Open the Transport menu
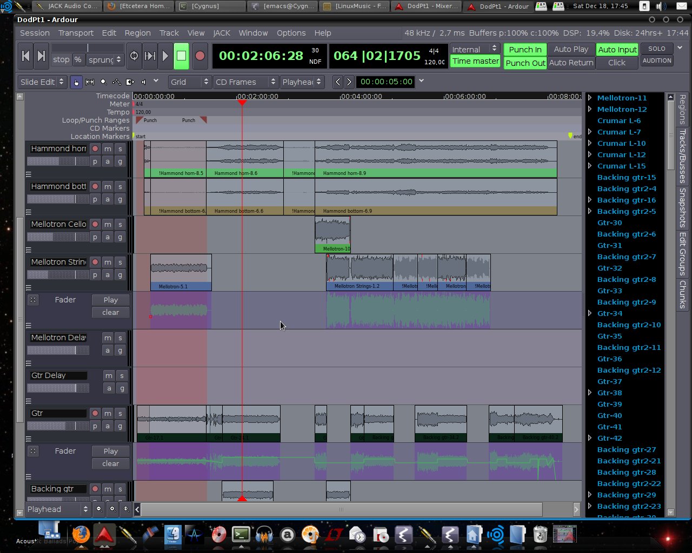 click(76, 33)
